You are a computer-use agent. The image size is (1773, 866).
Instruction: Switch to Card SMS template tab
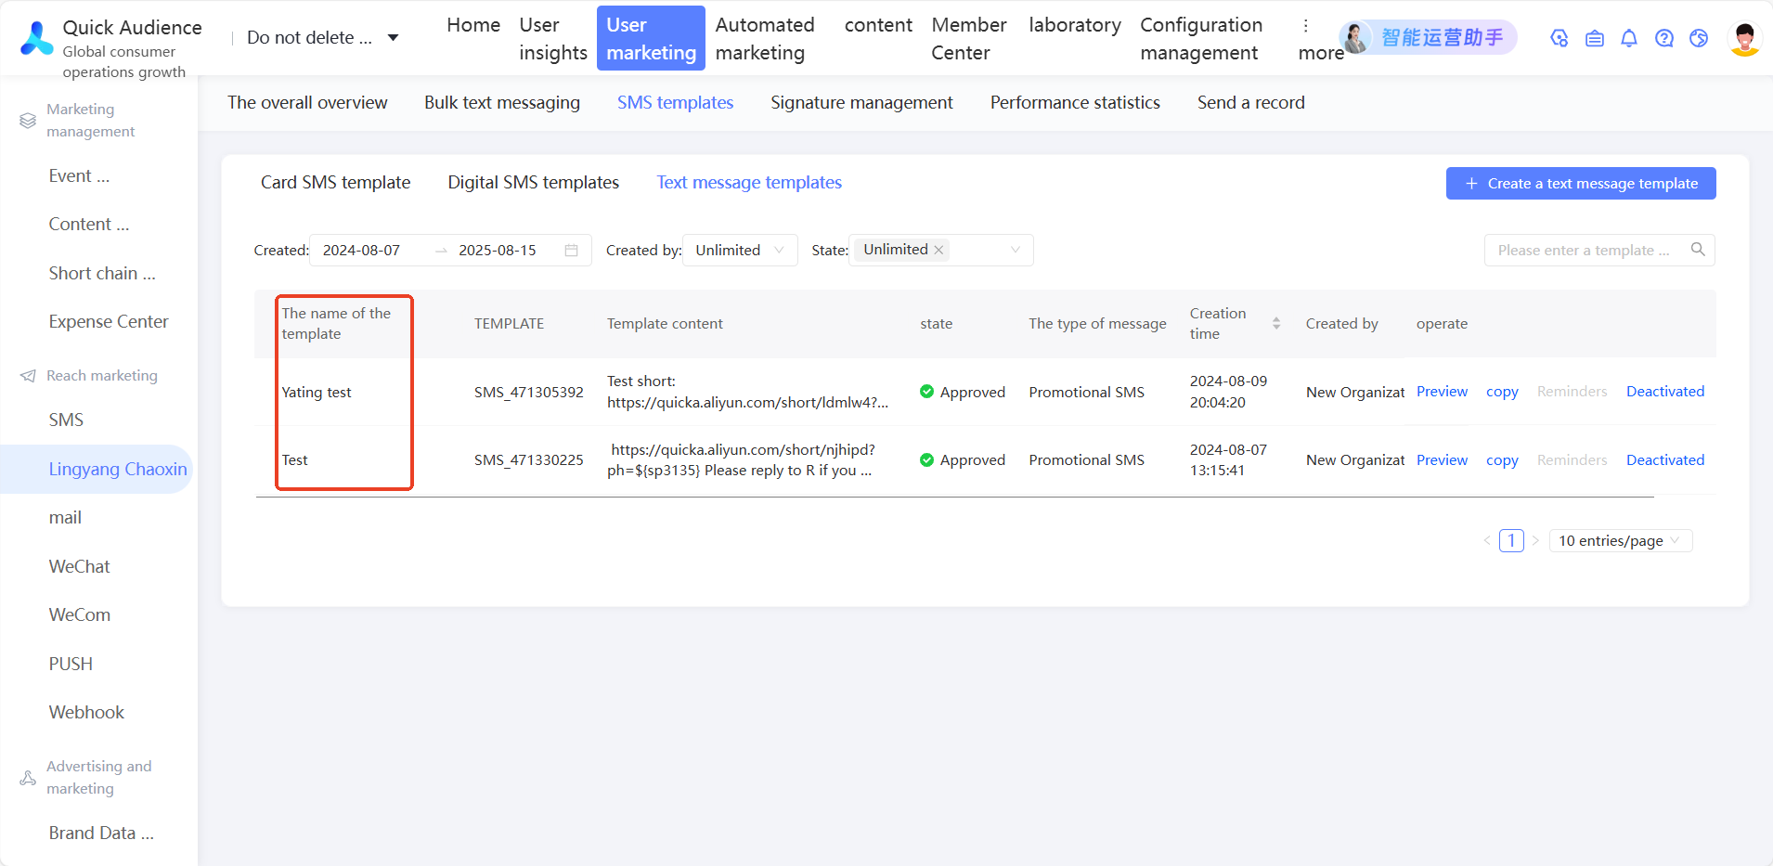335,183
